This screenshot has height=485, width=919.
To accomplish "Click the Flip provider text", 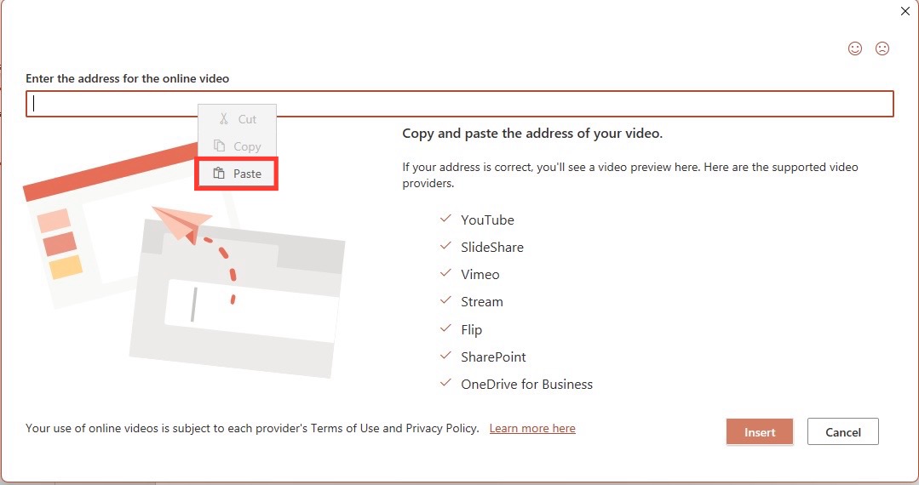I will (x=471, y=330).
